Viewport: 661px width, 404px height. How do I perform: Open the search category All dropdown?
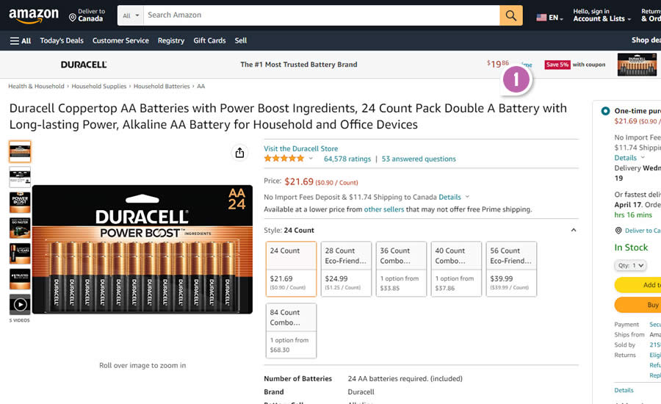click(x=131, y=15)
